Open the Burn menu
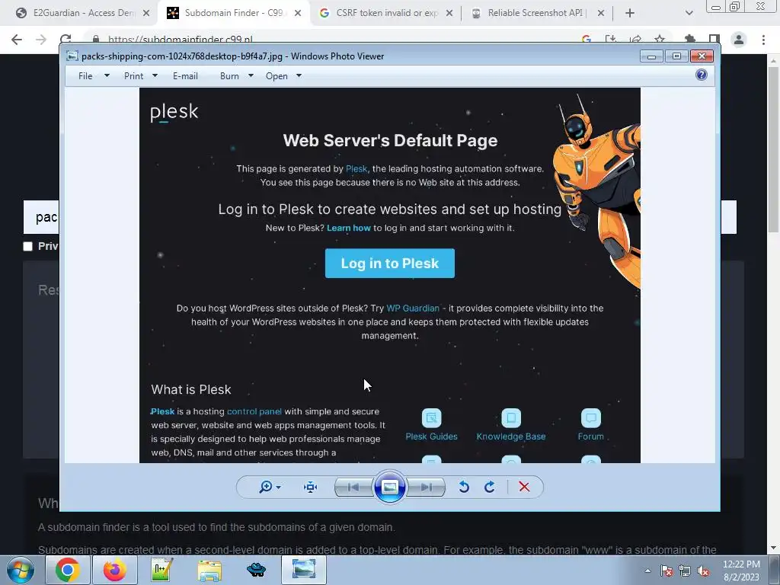 point(229,76)
